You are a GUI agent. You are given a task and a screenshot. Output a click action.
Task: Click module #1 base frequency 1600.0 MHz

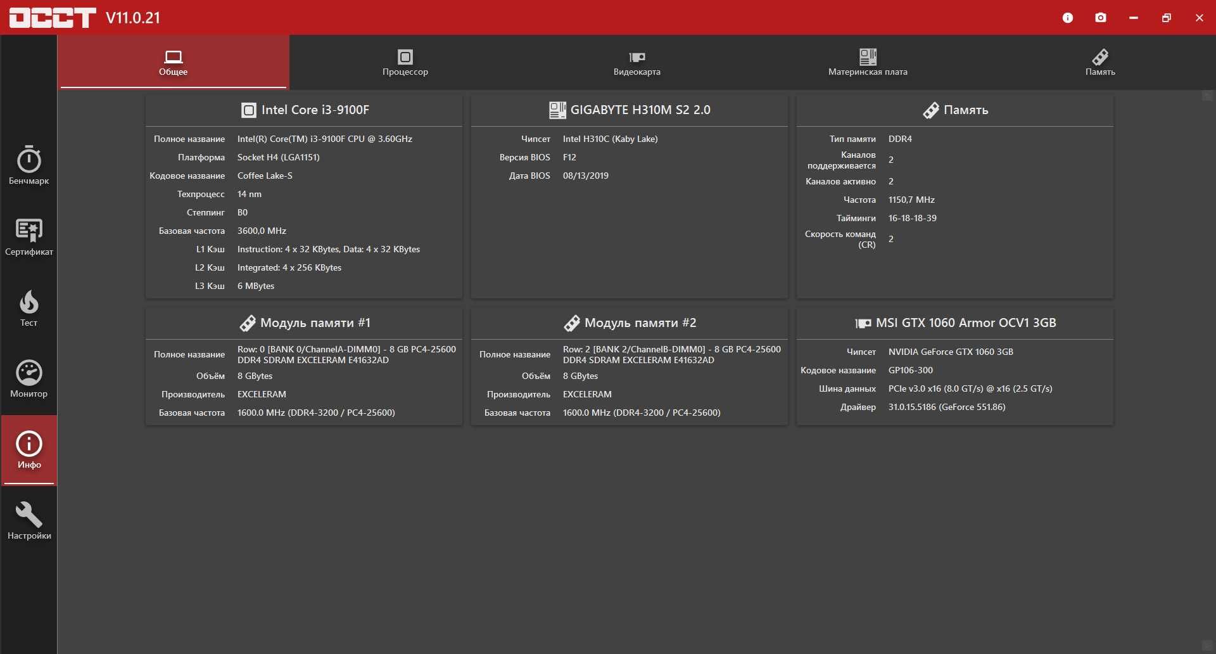click(316, 413)
